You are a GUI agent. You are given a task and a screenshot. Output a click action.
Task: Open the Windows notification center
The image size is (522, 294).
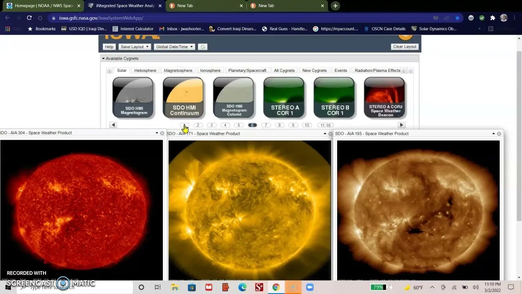[x=511, y=287]
